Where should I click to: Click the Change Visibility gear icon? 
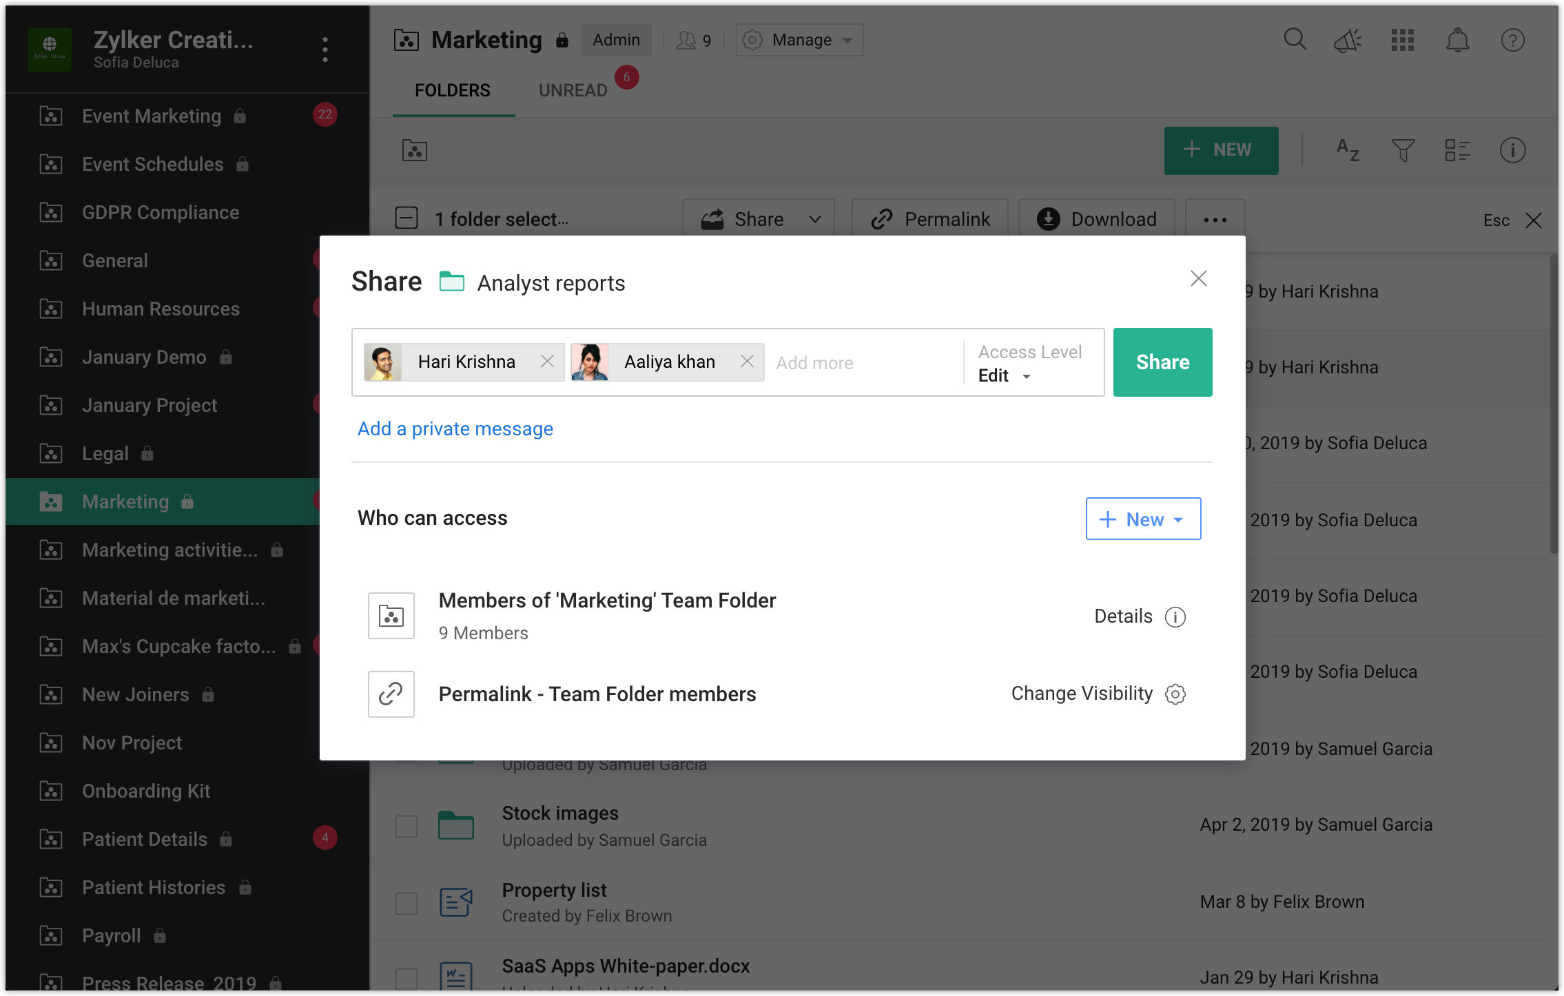click(x=1175, y=694)
